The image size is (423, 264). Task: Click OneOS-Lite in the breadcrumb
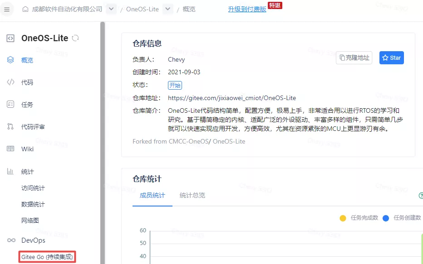pos(143,9)
